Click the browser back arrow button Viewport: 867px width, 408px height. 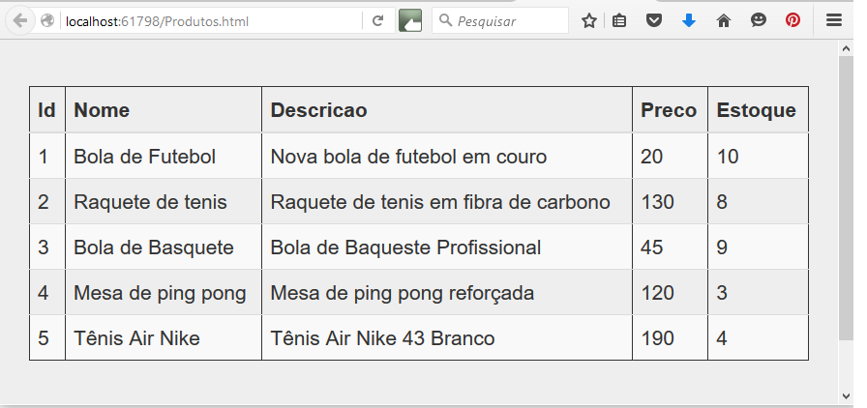[20, 21]
